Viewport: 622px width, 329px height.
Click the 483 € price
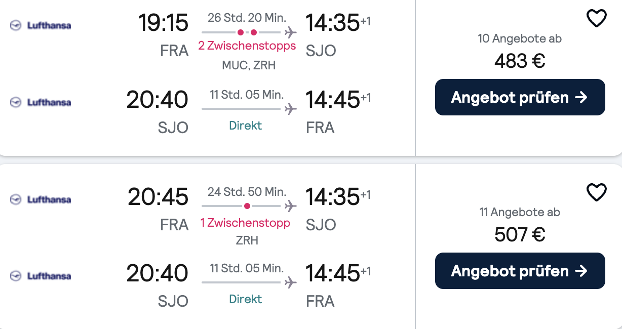(x=520, y=61)
